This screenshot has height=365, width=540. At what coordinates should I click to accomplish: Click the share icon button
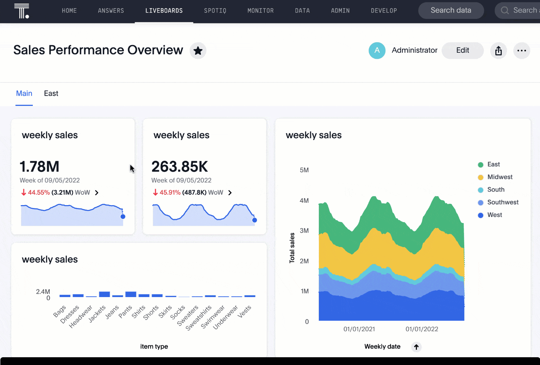point(498,51)
